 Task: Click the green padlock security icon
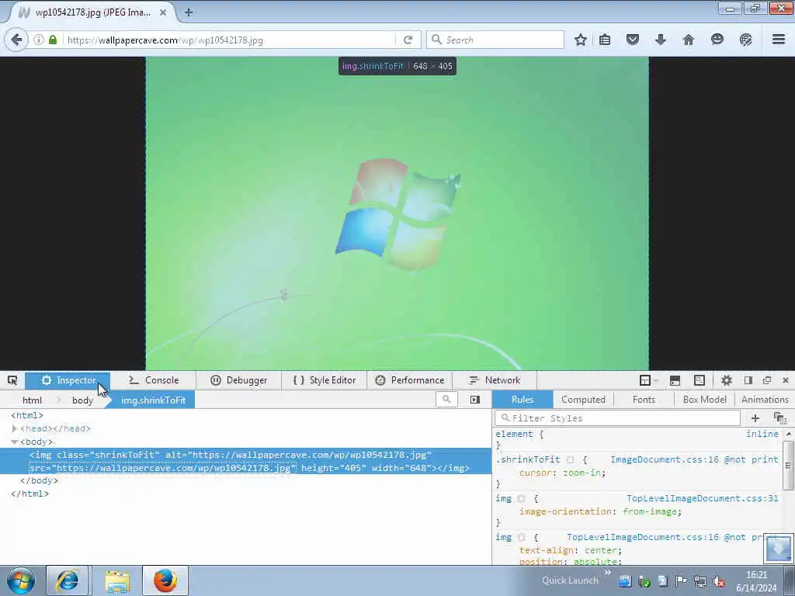tap(53, 40)
